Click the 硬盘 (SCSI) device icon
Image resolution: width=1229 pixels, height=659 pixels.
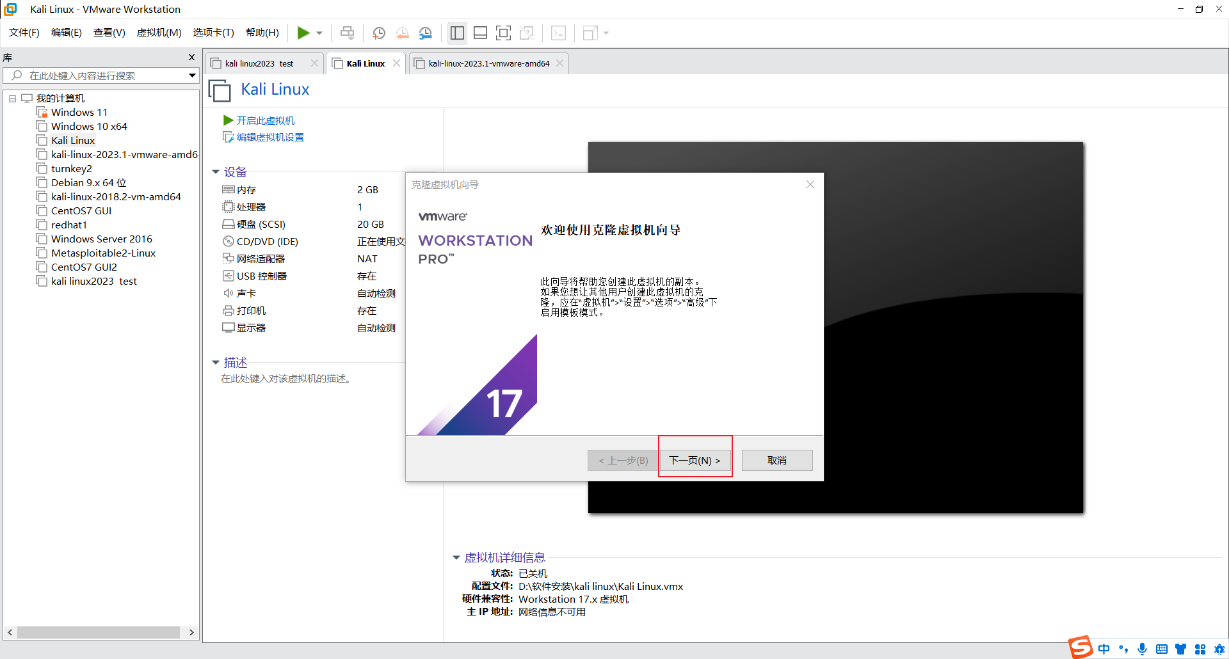pyautogui.click(x=229, y=224)
